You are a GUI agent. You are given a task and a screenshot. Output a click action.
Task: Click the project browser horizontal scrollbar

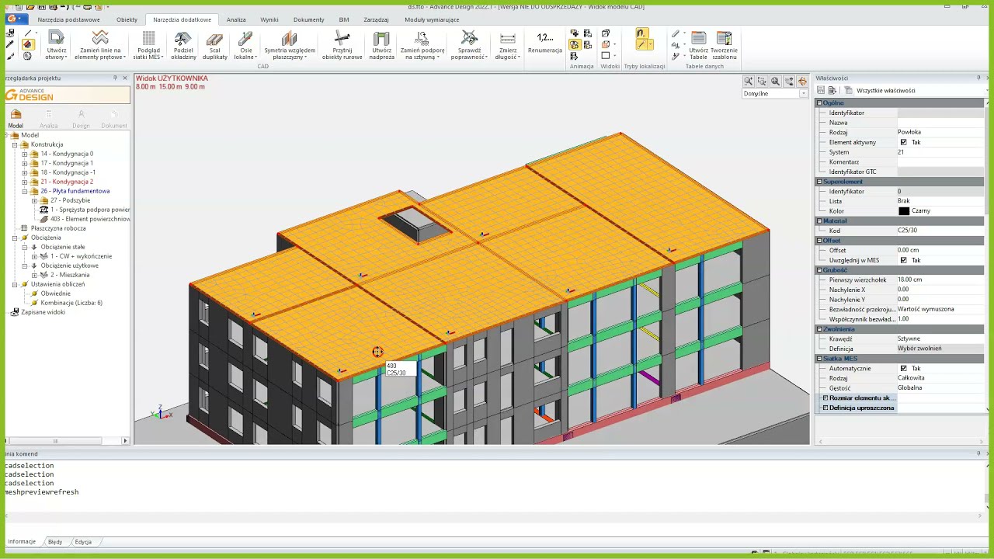click(55, 441)
